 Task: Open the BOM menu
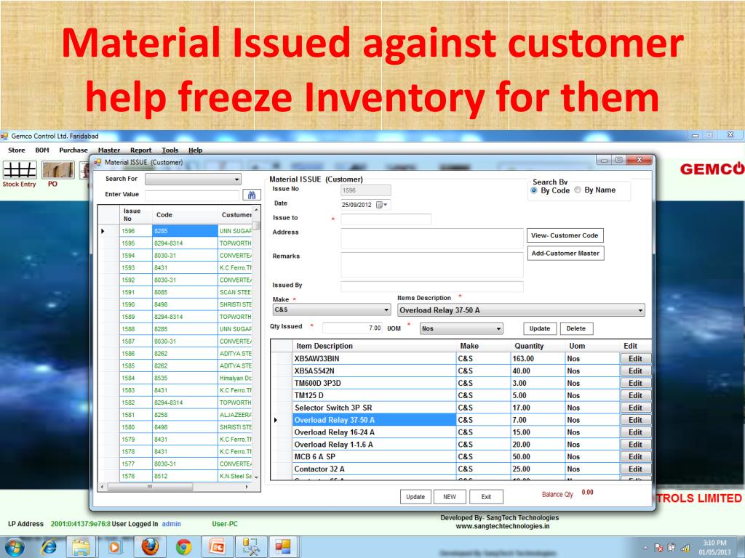pos(42,150)
